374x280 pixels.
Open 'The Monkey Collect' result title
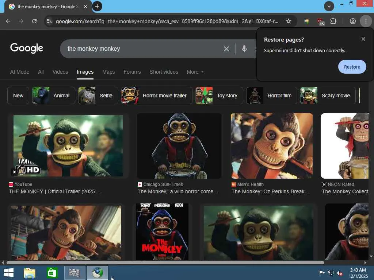tap(345, 191)
